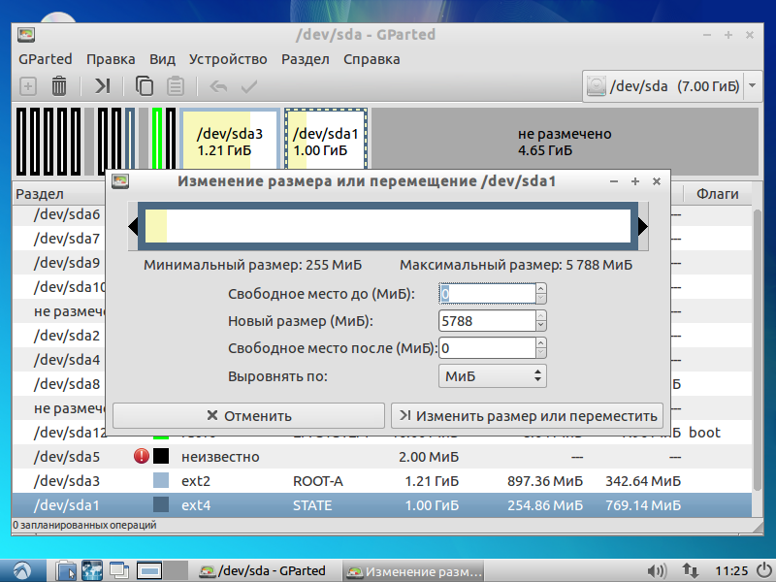The width and height of the screenshot is (776, 582).
Task: Click the network status tray icon
Action: click(x=690, y=571)
